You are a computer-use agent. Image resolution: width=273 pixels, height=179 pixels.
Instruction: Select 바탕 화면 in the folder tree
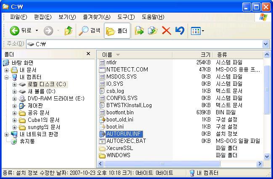coord(22,63)
